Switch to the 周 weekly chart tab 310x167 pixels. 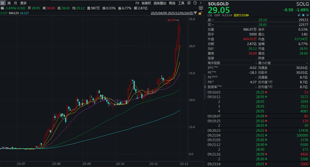pyautogui.click(x=9, y=3)
